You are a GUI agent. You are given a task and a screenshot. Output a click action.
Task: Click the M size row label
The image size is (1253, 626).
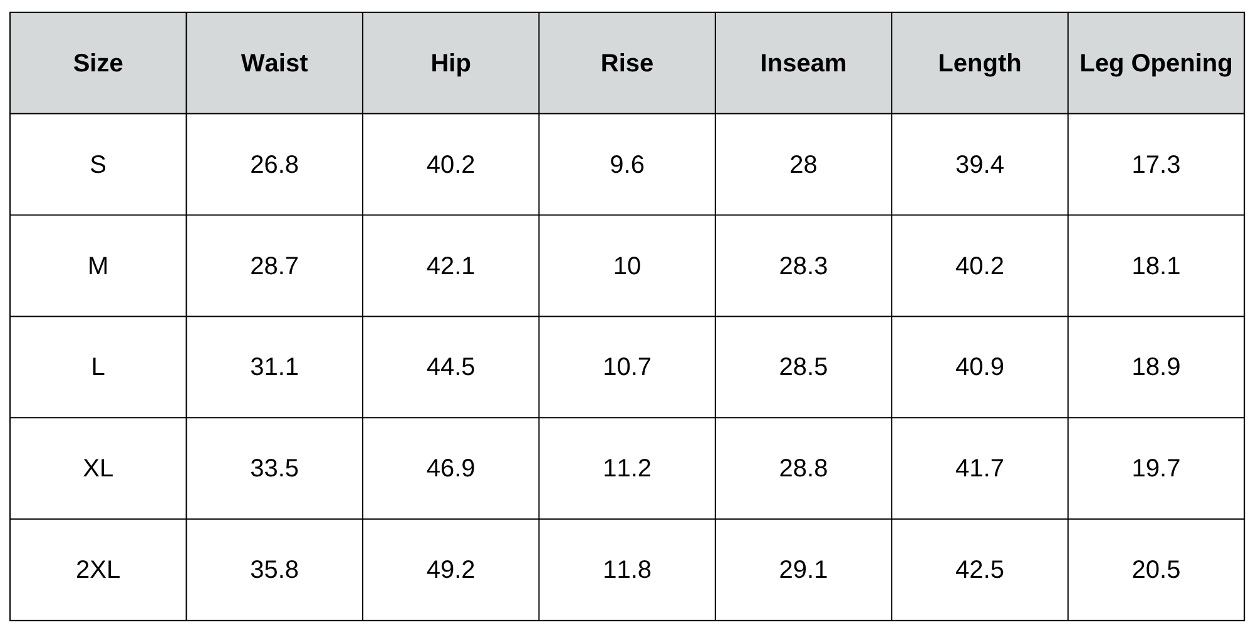(98, 266)
